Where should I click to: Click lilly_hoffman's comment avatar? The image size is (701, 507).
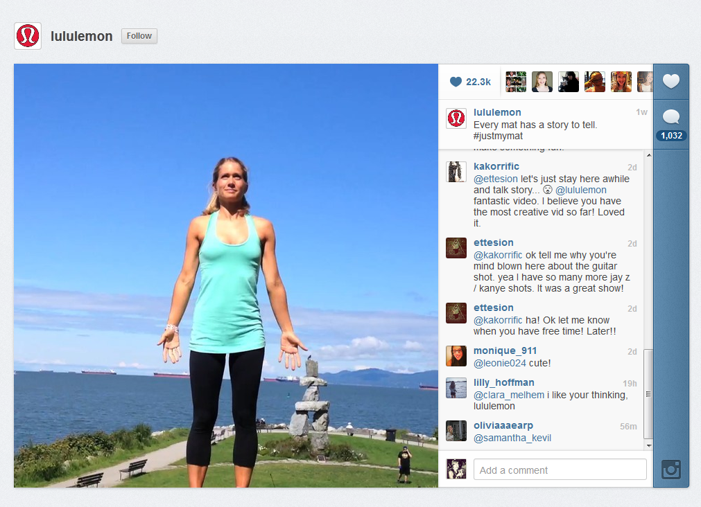coord(456,388)
